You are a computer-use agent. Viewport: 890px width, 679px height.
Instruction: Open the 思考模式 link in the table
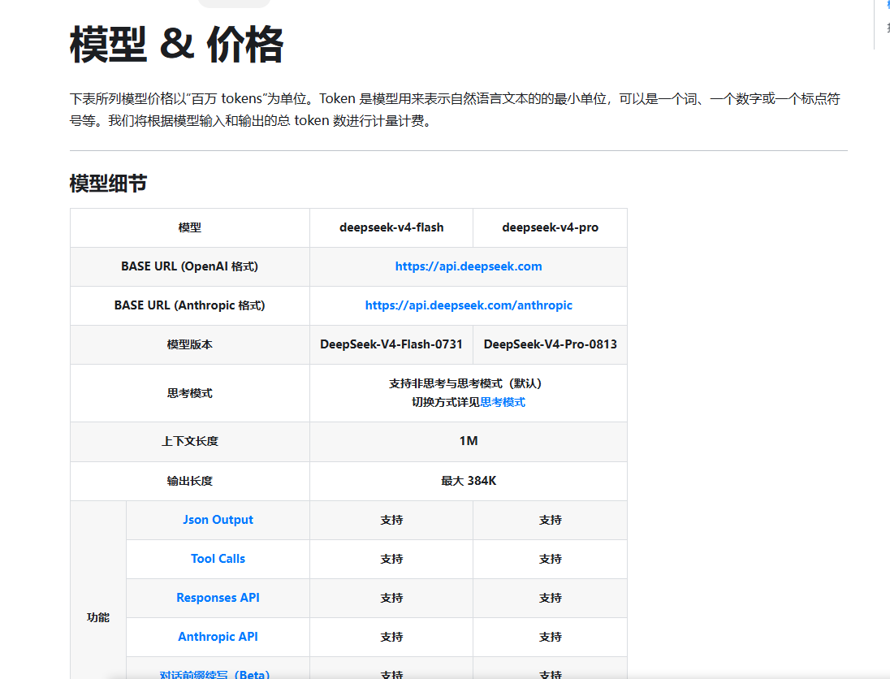click(503, 402)
